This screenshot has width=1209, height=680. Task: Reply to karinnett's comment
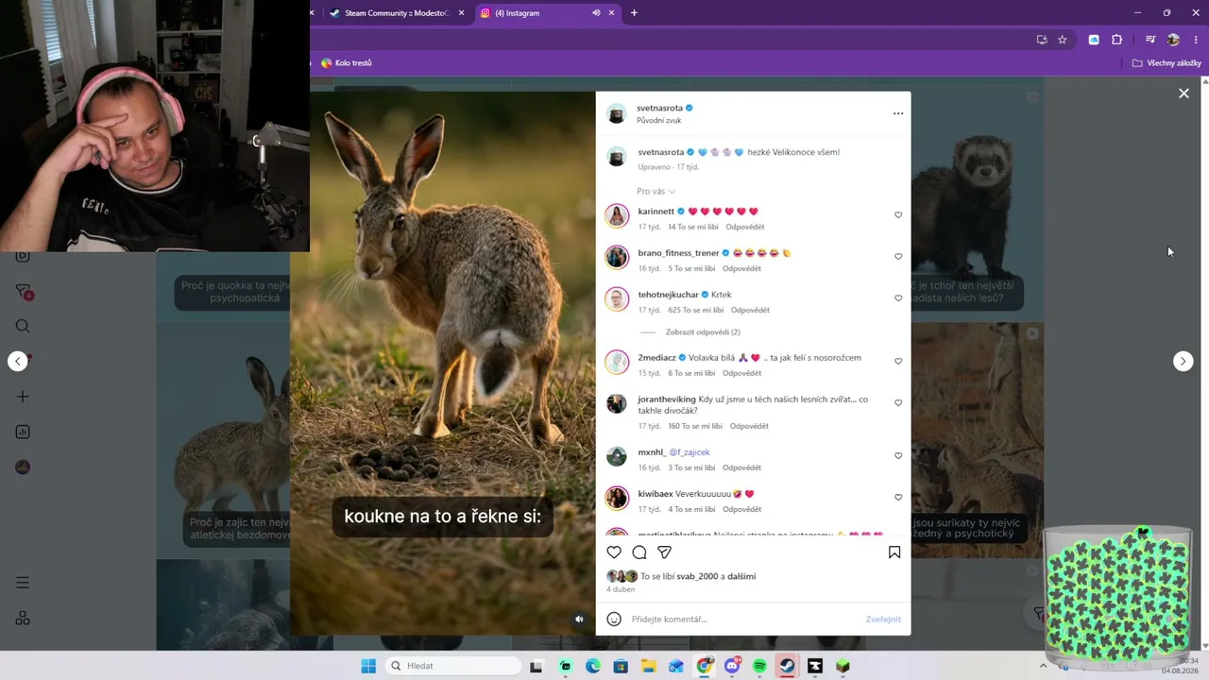[745, 228]
